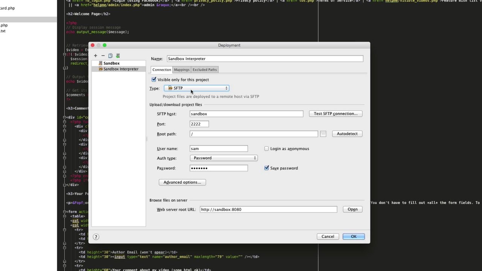Click the Autodetect root path button
Image resolution: width=482 pixels, height=271 pixels.
[347, 134]
